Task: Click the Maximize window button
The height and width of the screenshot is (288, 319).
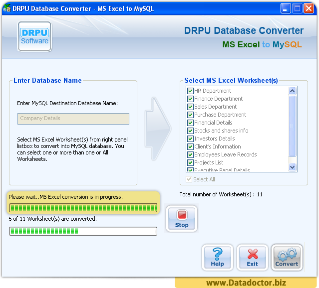Action: pos(297,8)
